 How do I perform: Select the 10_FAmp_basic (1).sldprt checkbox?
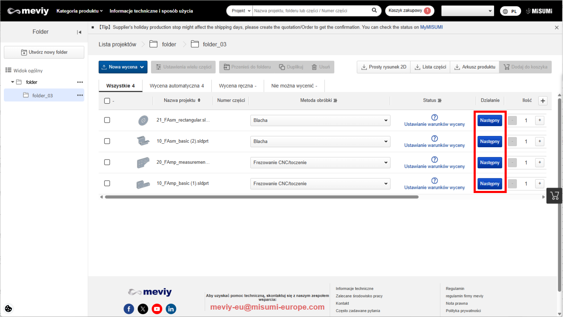pyautogui.click(x=107, y=184)
